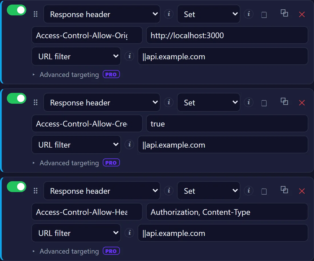
Task: Open URL filter dropdown in Allow-Headers rule
Action: click(x=76, y=233)
